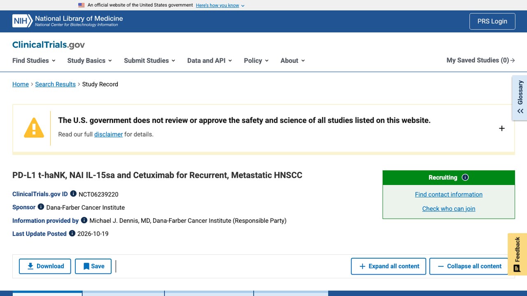Open My Saved Studies
The width and height of the screenshot is (527, 296).
[480, 60]
